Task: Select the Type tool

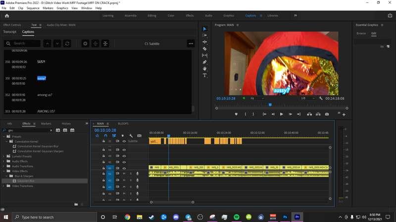Action: (x=204, y=75)
